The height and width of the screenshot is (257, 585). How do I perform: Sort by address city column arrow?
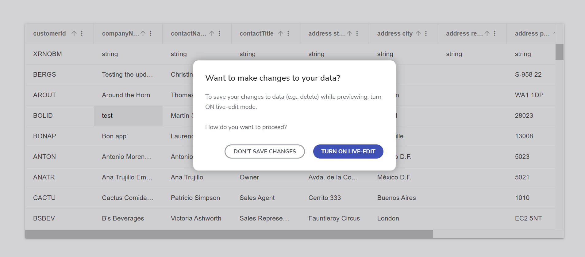click(x=418, y=33)
